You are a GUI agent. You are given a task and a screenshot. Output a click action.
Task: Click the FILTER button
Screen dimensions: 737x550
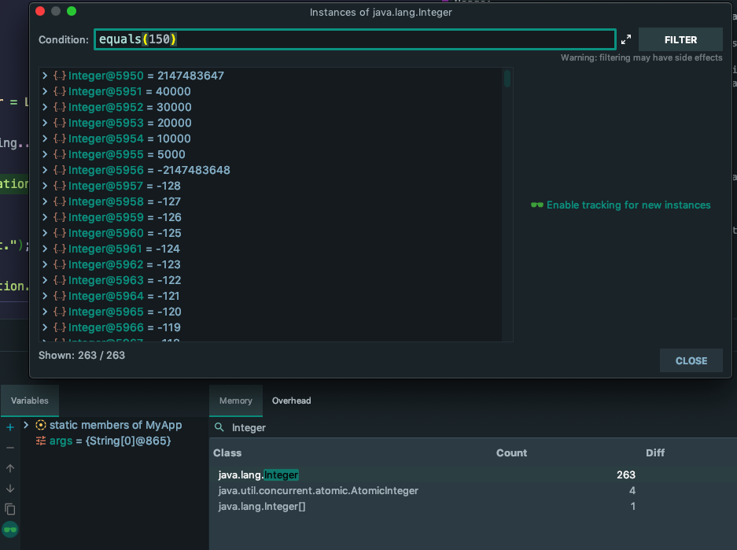click(x=680, y=40)
